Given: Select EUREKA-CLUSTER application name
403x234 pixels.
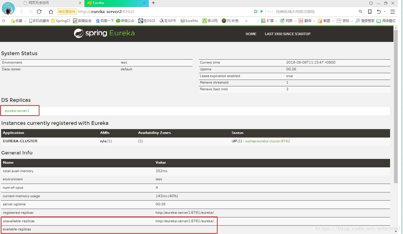Looking at the screenshot, I should tap(20, 141).
